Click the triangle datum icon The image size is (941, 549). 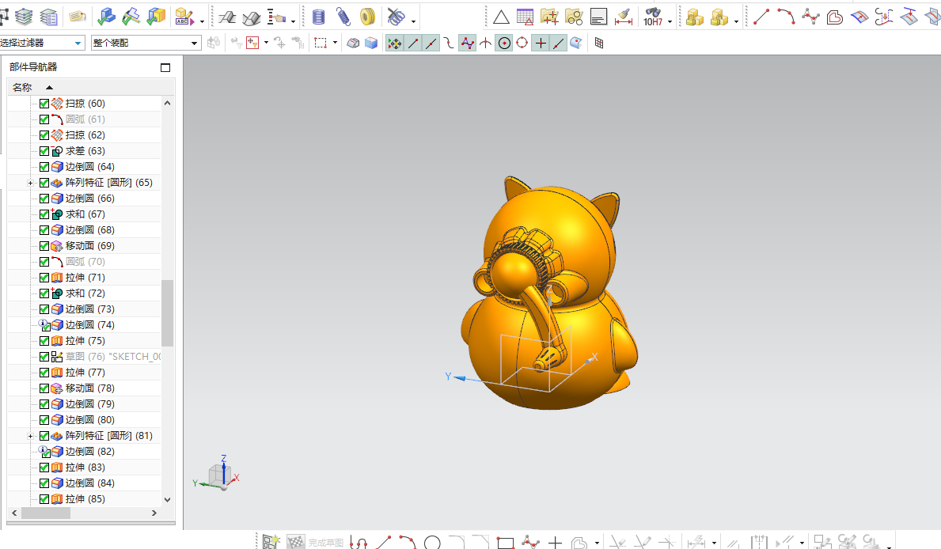500,17
